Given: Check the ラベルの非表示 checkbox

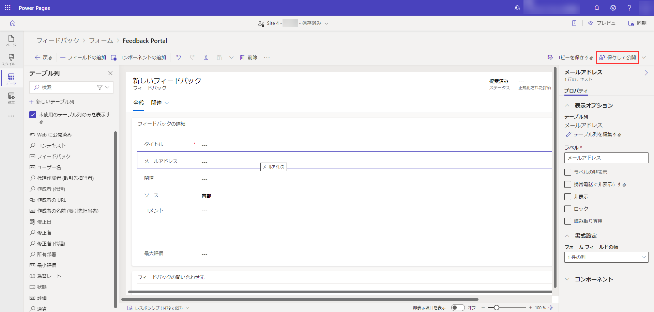Looking at the screenshot, I should point(568,172).
